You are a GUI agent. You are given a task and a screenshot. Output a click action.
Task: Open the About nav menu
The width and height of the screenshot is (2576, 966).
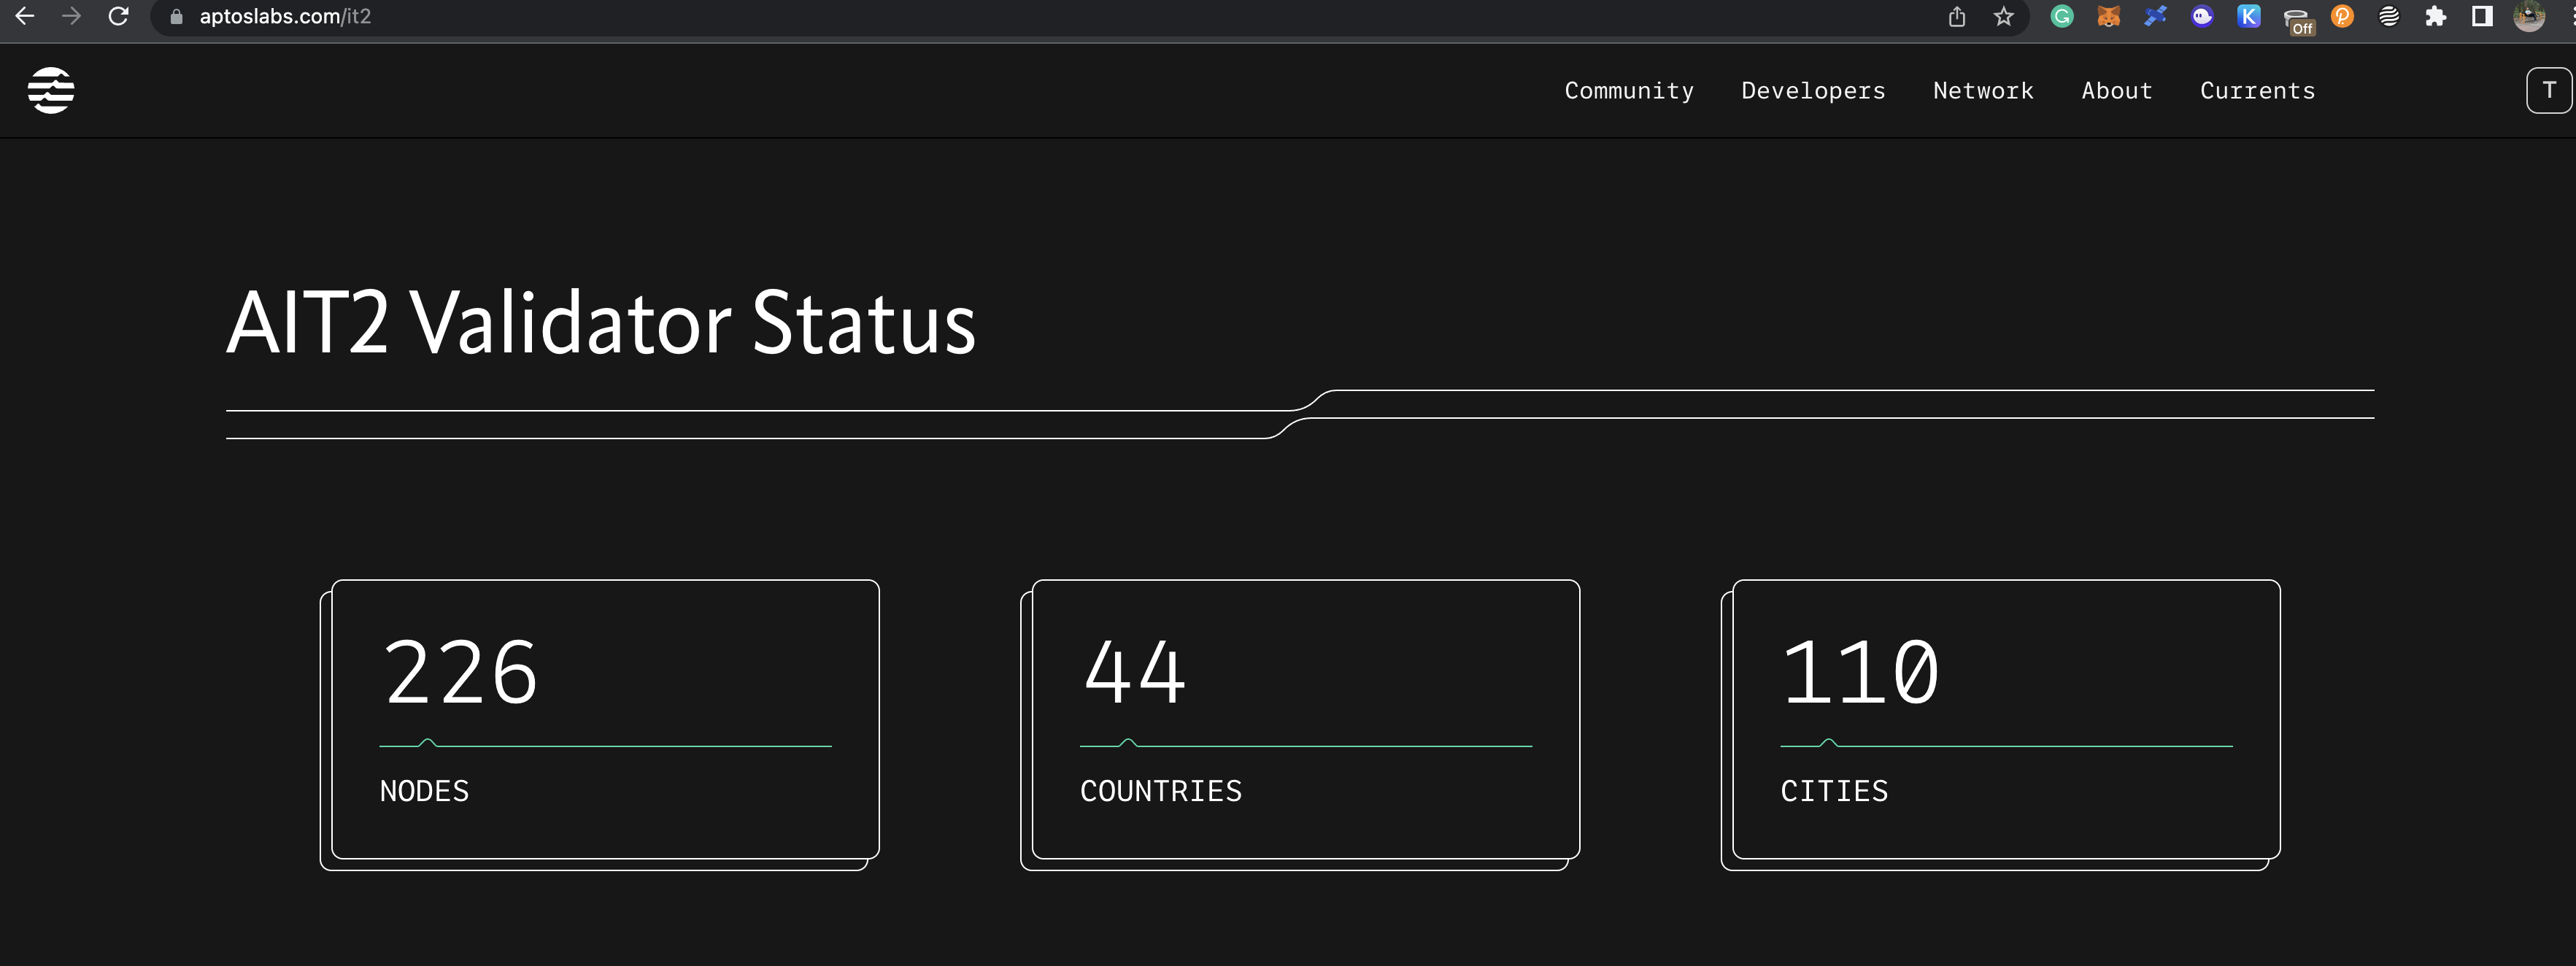click(x=2116, y=91)
